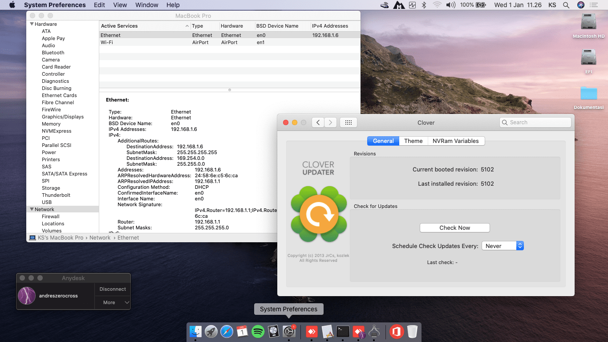Select Graphics/Displays in the sidebar
The image size is (608, 342).
tap(63, 117)
